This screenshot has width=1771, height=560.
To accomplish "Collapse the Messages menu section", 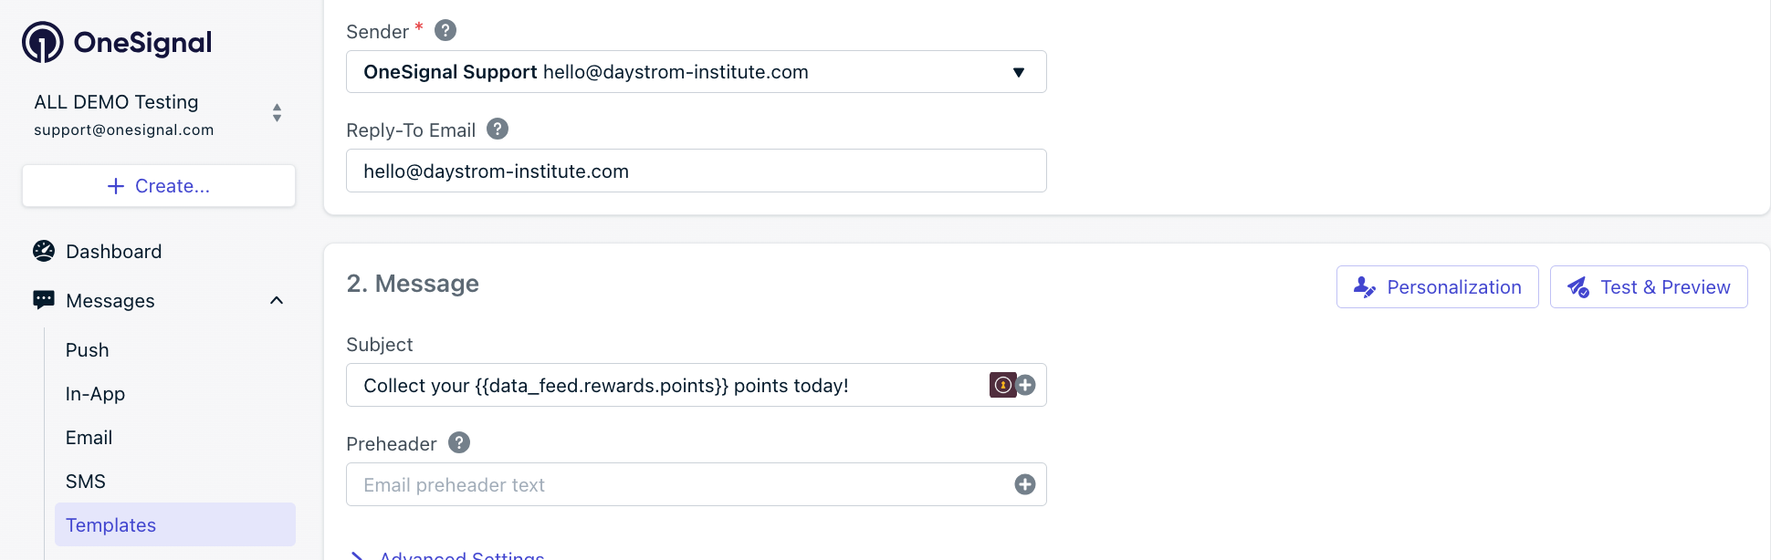I will point(277,300).
